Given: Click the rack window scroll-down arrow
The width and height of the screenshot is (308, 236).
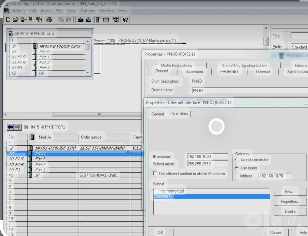Looking at the screenshot, I should [x=88, y=73].
